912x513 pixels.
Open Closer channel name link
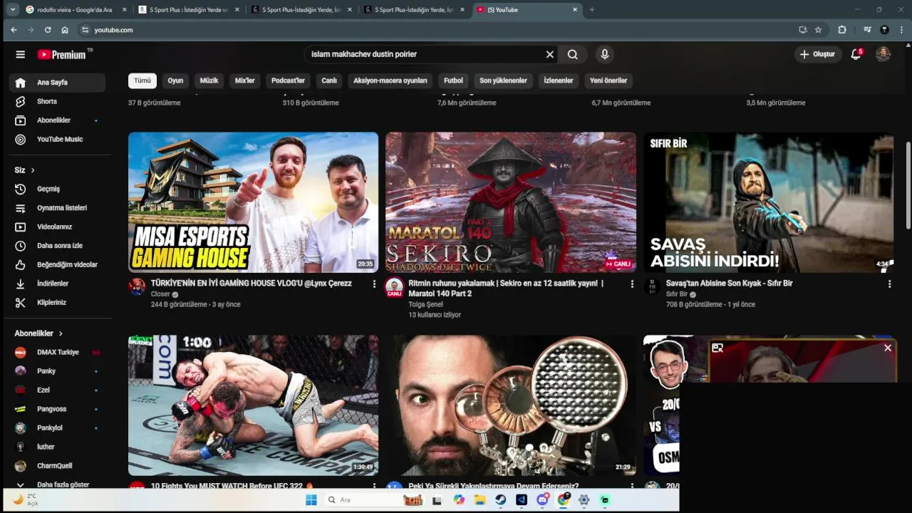[x=160, y=294]
